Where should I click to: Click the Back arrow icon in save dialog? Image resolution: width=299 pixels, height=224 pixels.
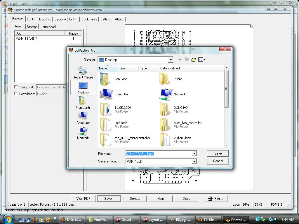(x=180, y=60)
